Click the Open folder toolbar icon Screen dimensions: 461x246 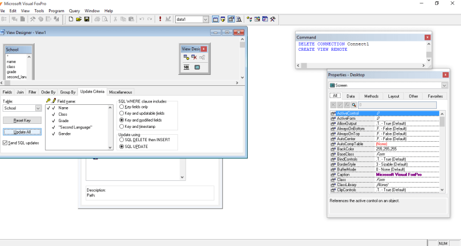(x=79, y=19)
